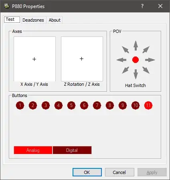Open the Deadzones tab
170x180 pixels.
coord(33,20)
